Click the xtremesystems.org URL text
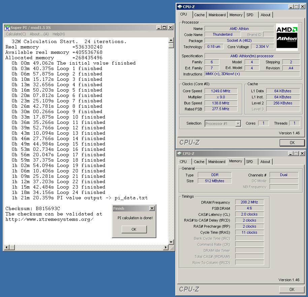This screenshot has width=308, height=297. click(50, 220)
